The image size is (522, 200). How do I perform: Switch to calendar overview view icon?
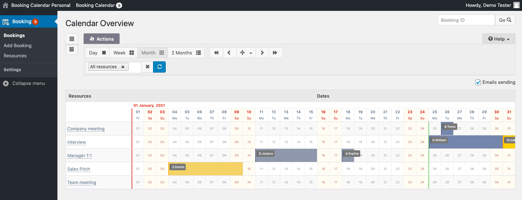[x=72, y=49]
